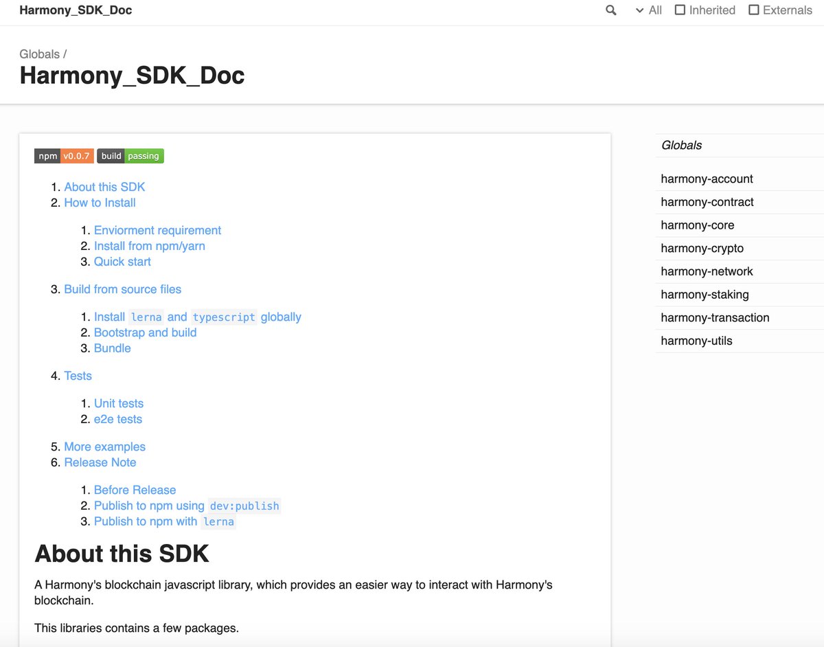Screen dimensions: 824x647
Task: Open Build from source files link
Action: pyautogui.click(x=123, y=289)
